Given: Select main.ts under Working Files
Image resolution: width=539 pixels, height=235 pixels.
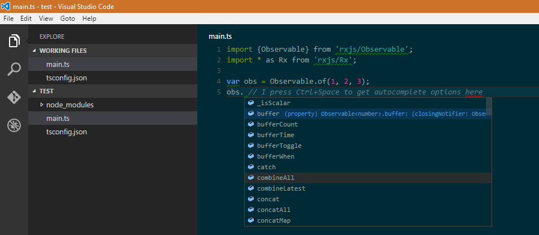Looking at the screenshot, I should coord(113,64).
